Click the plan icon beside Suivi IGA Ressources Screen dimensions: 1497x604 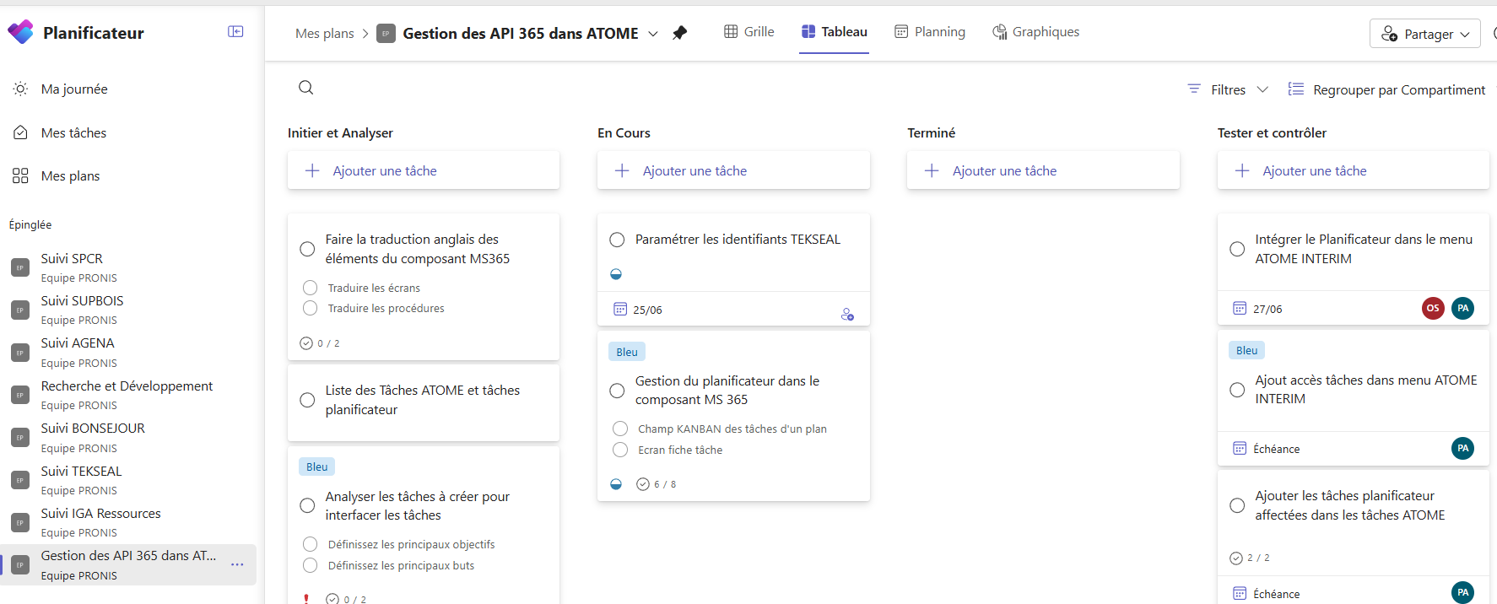point(20,523)
